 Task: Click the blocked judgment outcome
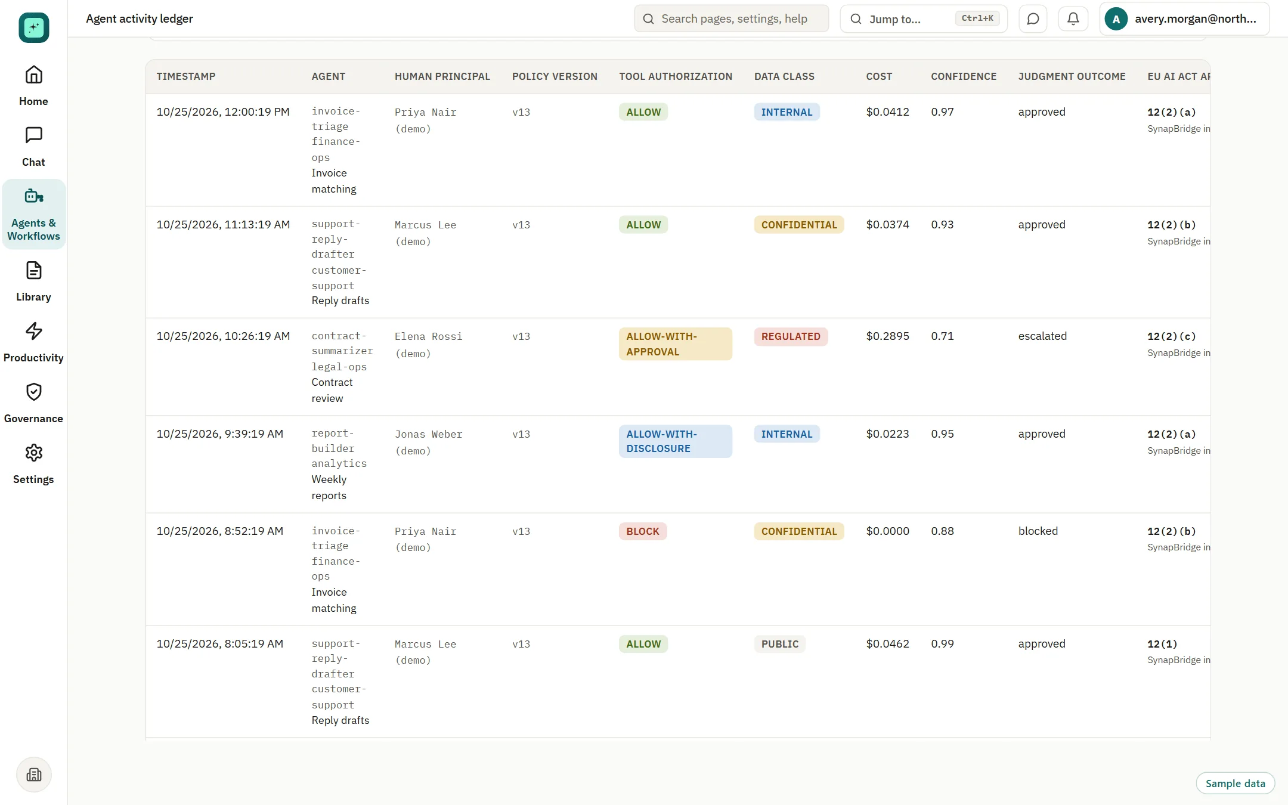[1038, 531]
